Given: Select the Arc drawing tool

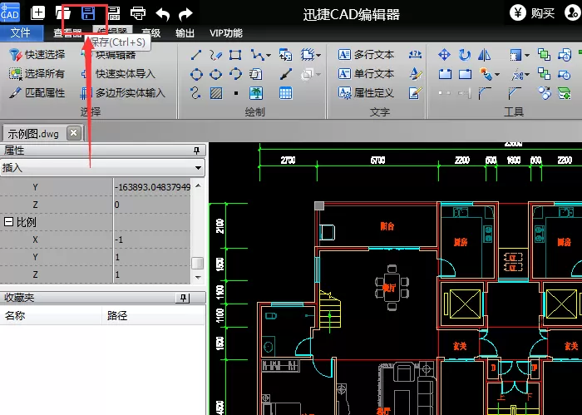Looking at the screenshot, I should pos(235,74).
